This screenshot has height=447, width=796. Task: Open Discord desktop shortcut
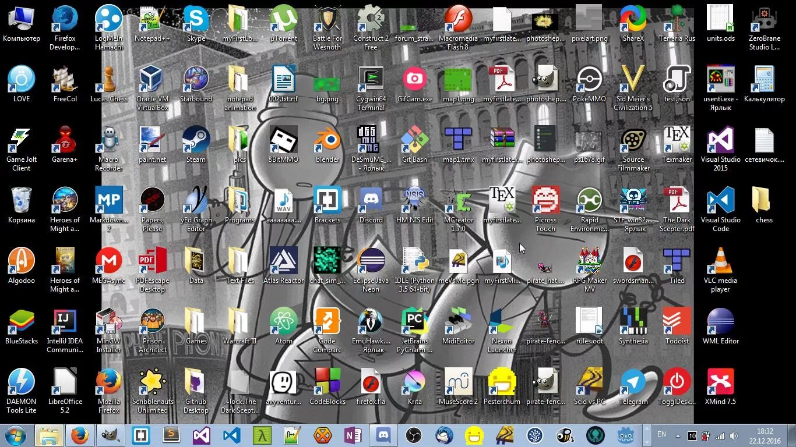371,206
